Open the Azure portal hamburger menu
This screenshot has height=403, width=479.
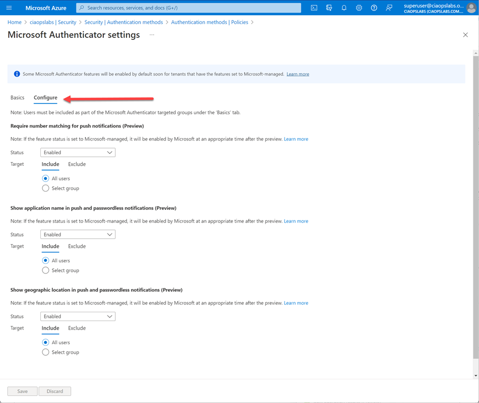(9, 8)
